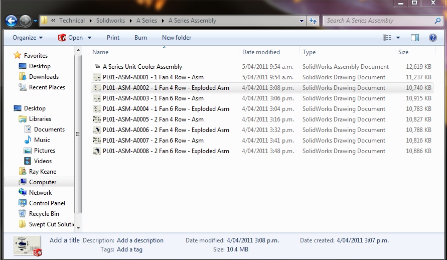Sort by Size column header
447x260 pixels.
click(403, 52)
